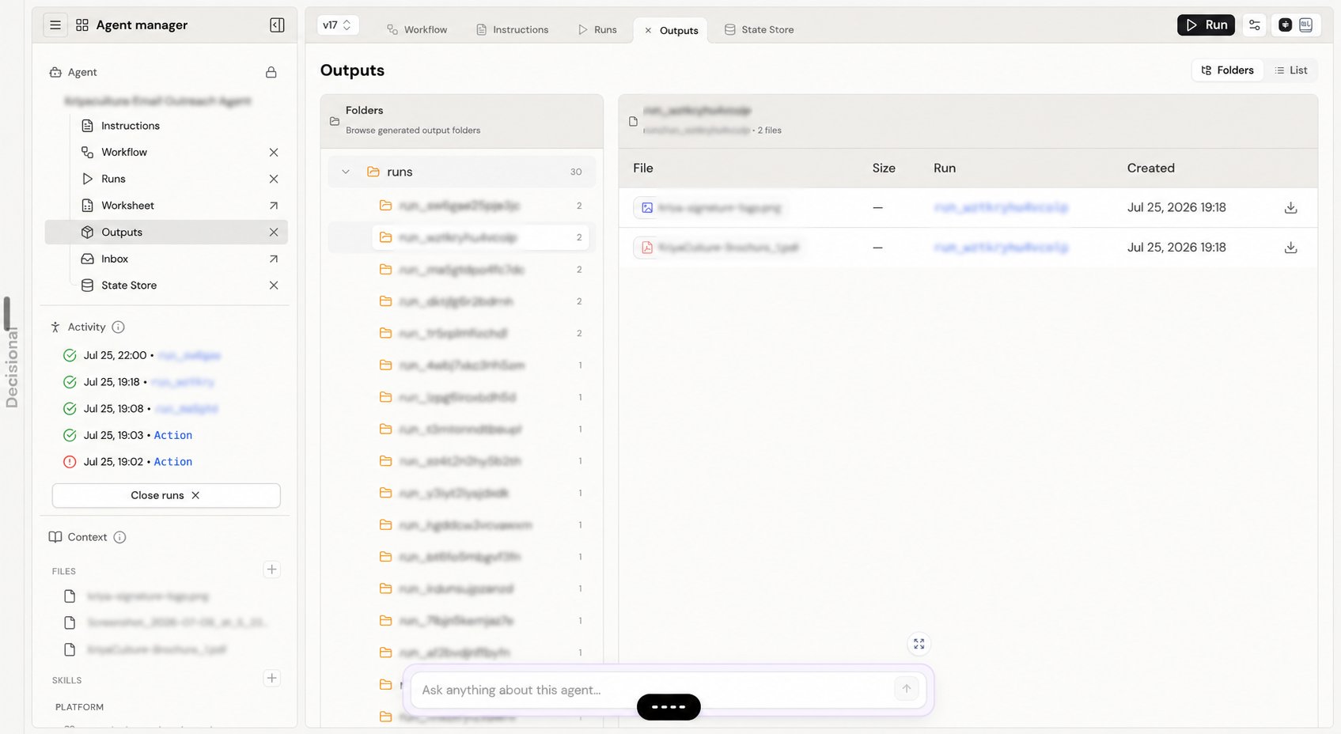Send message with the arrow-up button
The width and height of the screenshot is (1341, 734).
coord(907,689)
